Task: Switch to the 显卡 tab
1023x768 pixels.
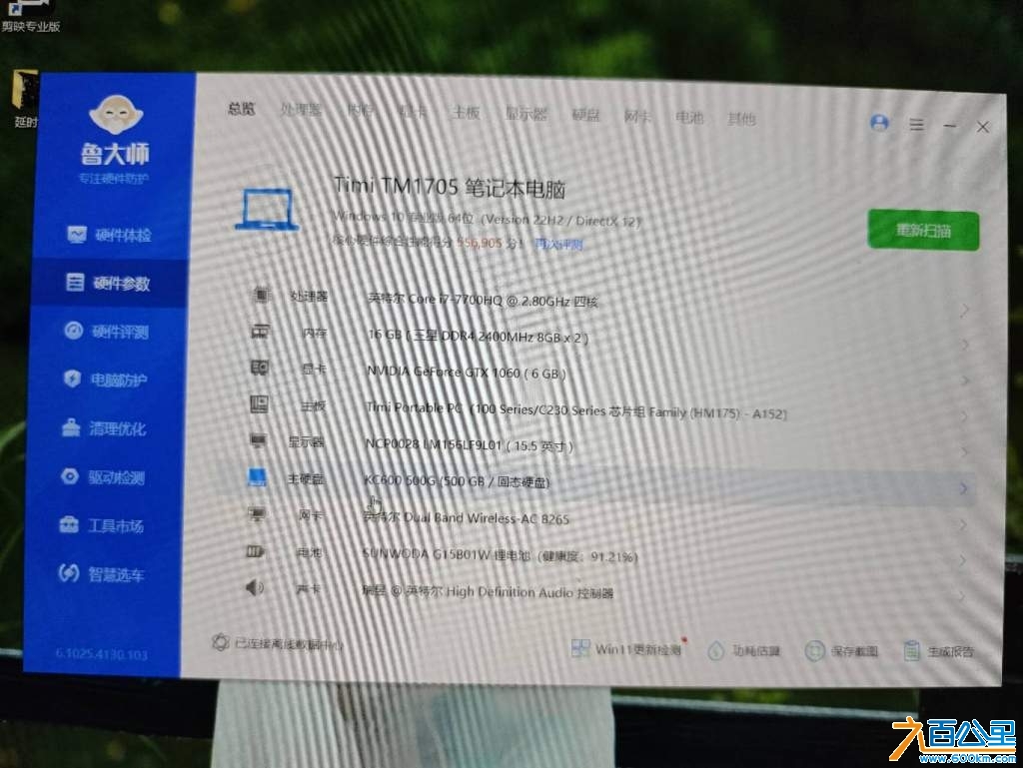Action: pyautogui.click(x=413, y=112)
